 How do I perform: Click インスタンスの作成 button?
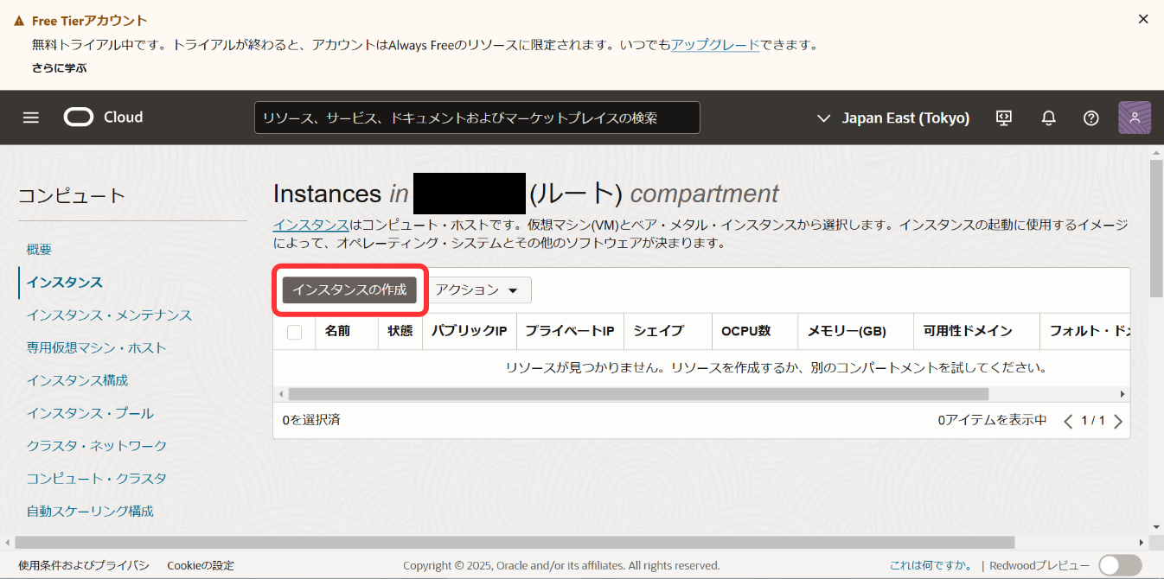pos(349,290)
